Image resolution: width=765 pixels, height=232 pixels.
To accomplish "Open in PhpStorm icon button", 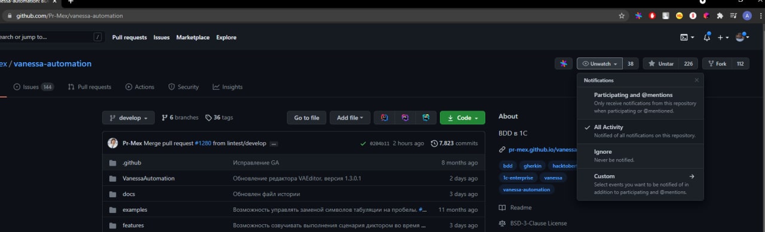I will point(405,118).
